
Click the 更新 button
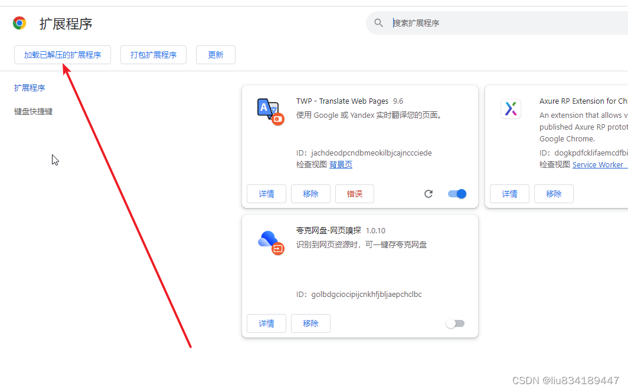click(215, 55)
